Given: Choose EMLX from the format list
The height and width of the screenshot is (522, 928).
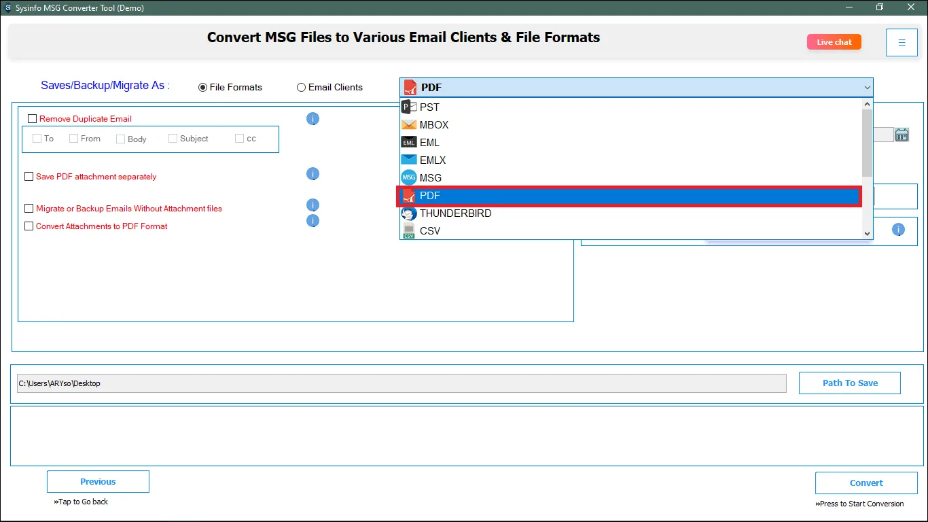Looking at the screenshot, I should (x=630, y=160).
